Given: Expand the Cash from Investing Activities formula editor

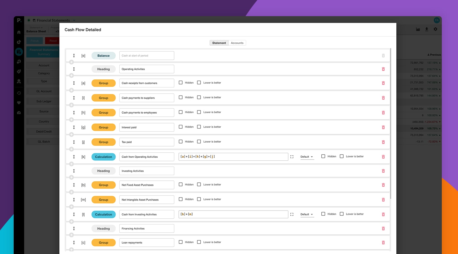Looking at the screenshot, I should click(292, 214).
